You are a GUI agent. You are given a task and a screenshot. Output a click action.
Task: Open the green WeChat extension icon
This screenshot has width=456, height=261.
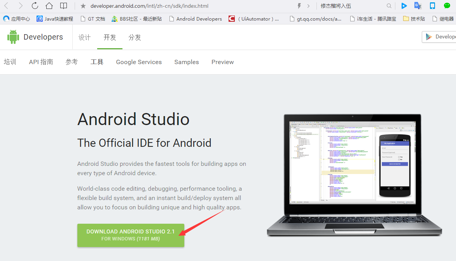(x=447, y=5)
